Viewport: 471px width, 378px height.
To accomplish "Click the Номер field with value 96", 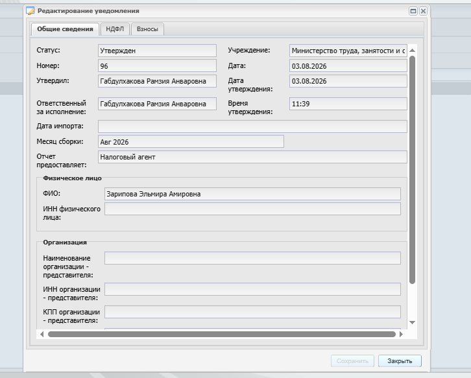I will (157, 65).
